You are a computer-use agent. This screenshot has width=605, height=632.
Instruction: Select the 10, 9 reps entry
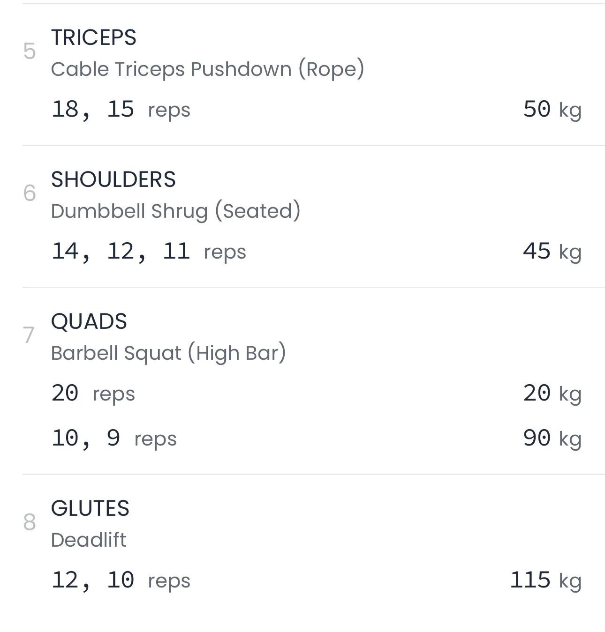tap(113, 439)
